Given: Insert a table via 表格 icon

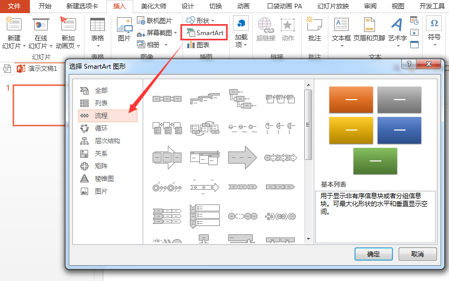Looking at the screenshot, I should point(98,24).
